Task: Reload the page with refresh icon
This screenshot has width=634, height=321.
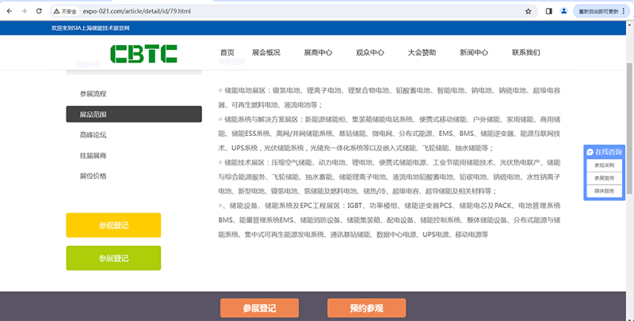Action: pos(40,12)
